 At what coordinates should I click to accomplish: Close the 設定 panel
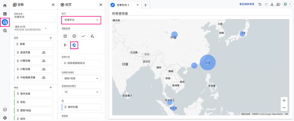coord(101,5)
